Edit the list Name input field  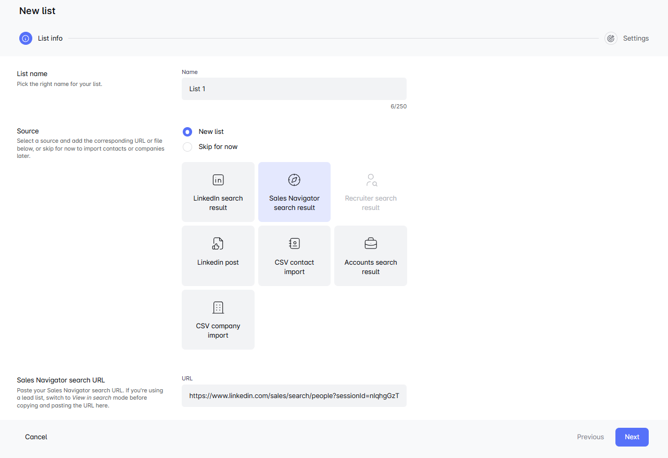(x=294, y=89)
